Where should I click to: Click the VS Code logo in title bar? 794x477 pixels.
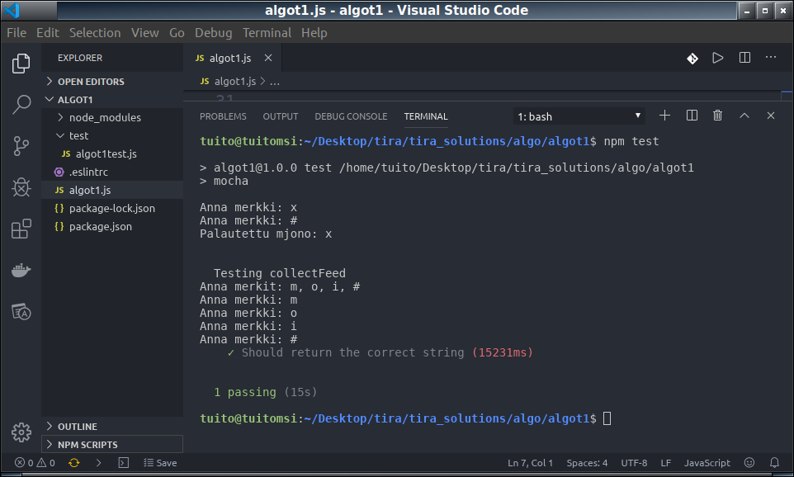[x=11, y=10]
